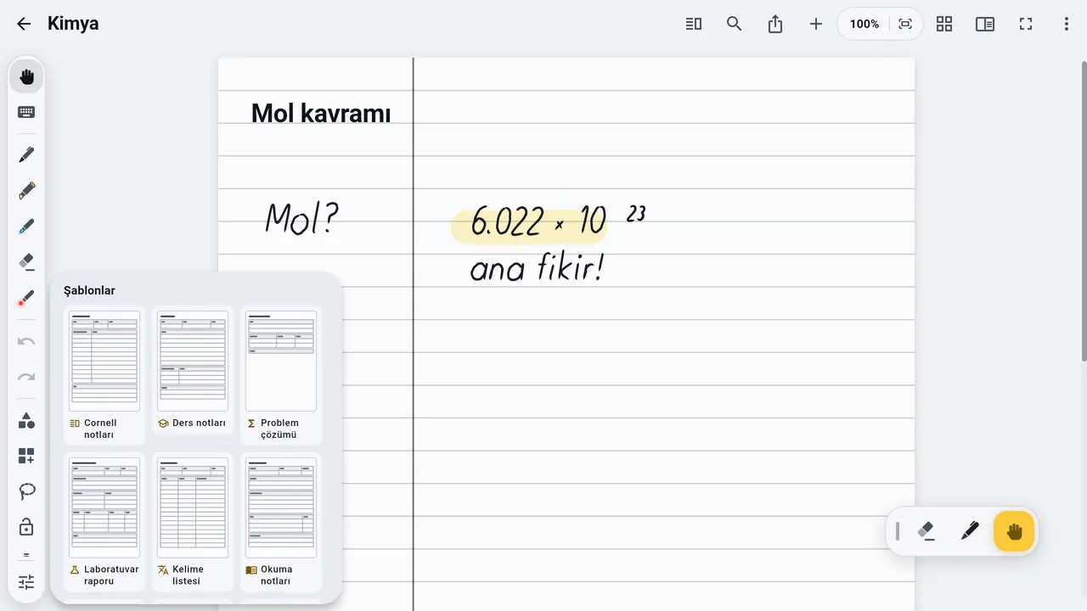Select the hand pan tool in left sidebar

26,77
